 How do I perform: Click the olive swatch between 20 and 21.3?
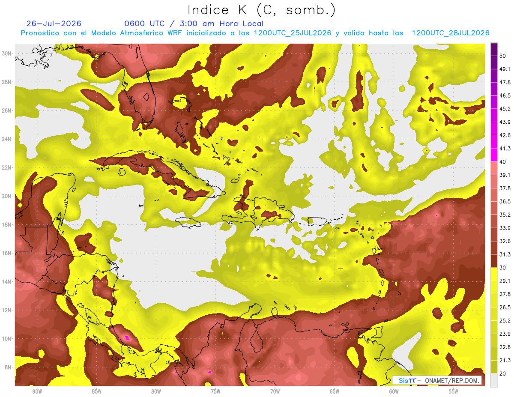pos(494,367)
